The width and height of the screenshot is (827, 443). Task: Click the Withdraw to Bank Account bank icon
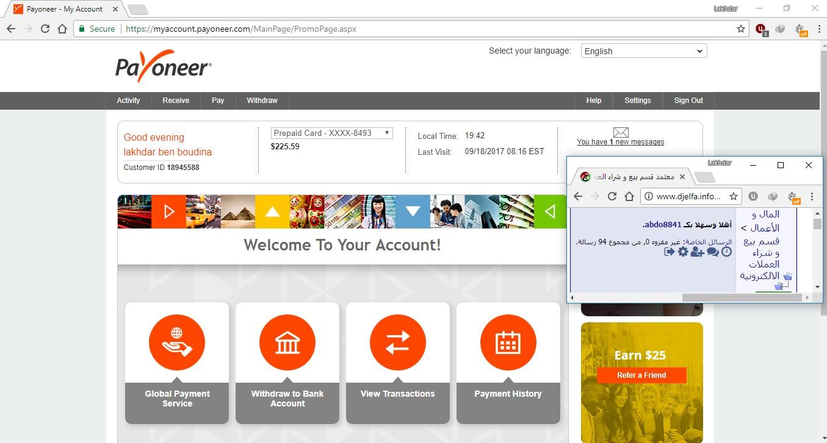(x=287, y=342)
